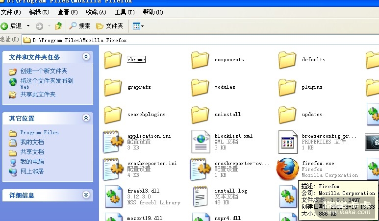Select the blocklist.xml file icon
The height and width of the screenshot is (221, 379).
pos(201,142)
